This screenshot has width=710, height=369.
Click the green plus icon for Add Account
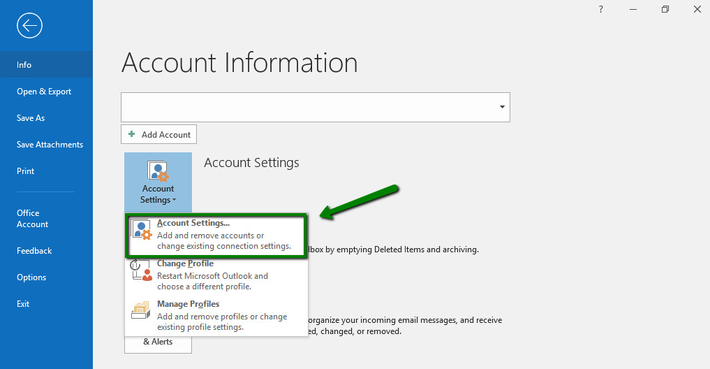(x=132, y=134)
